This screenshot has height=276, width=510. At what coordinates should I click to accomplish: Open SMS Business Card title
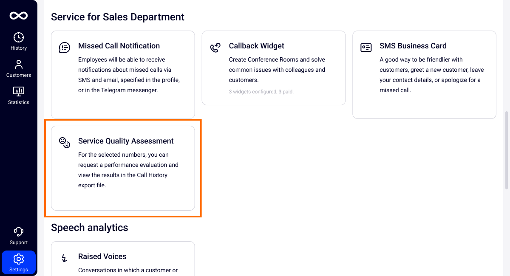[413, 46]
